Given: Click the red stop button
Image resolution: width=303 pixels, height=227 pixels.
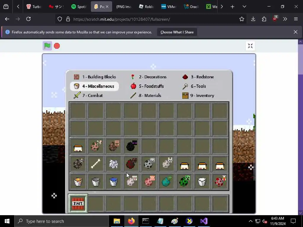Looking at the screenshot, I should pos(57,46).
